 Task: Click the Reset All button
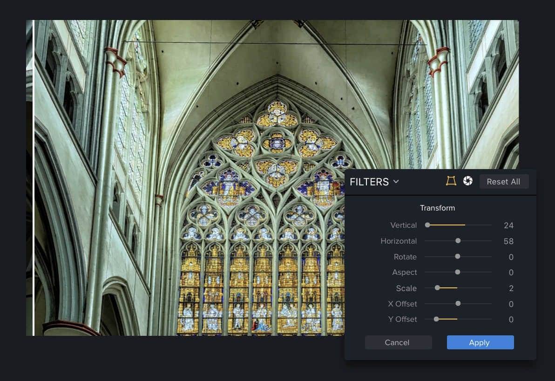[x=503, y=182]
